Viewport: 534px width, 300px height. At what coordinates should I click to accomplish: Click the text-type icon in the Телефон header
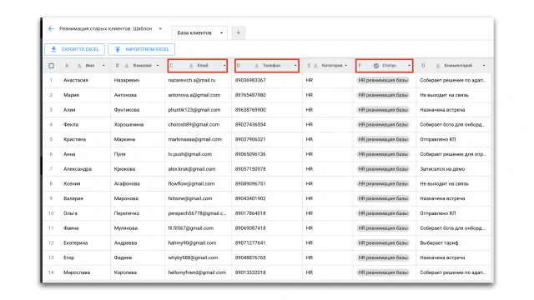256,66
